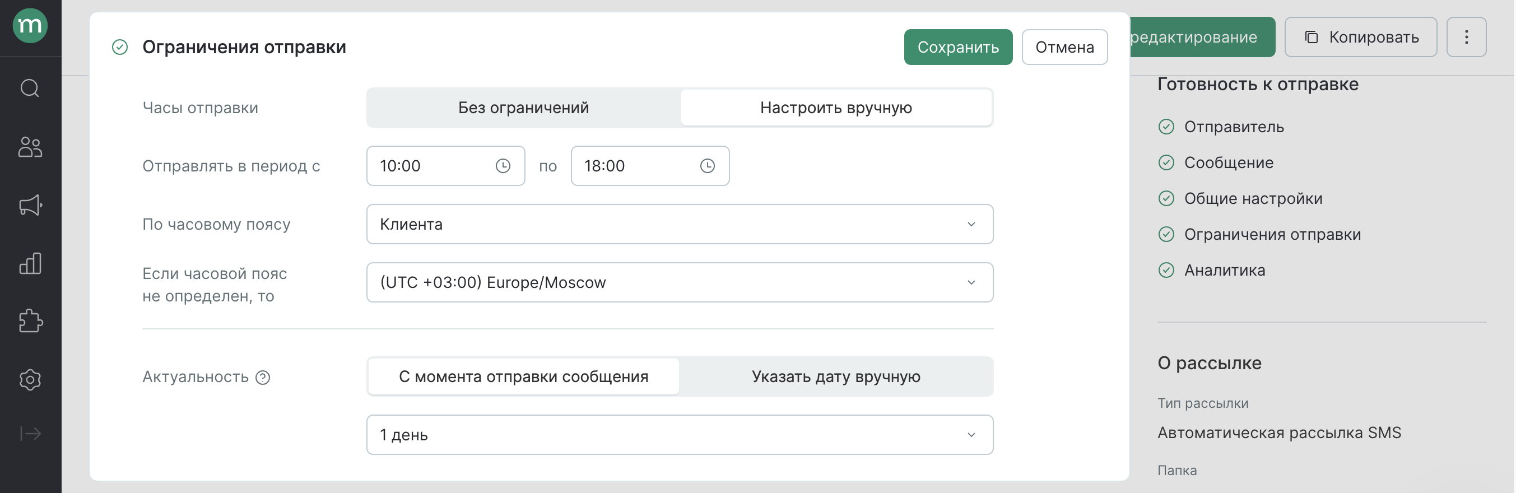Click the help question mark next to Актуальность
Viewport: 1516px width, 493px height.
coord(263,377)
